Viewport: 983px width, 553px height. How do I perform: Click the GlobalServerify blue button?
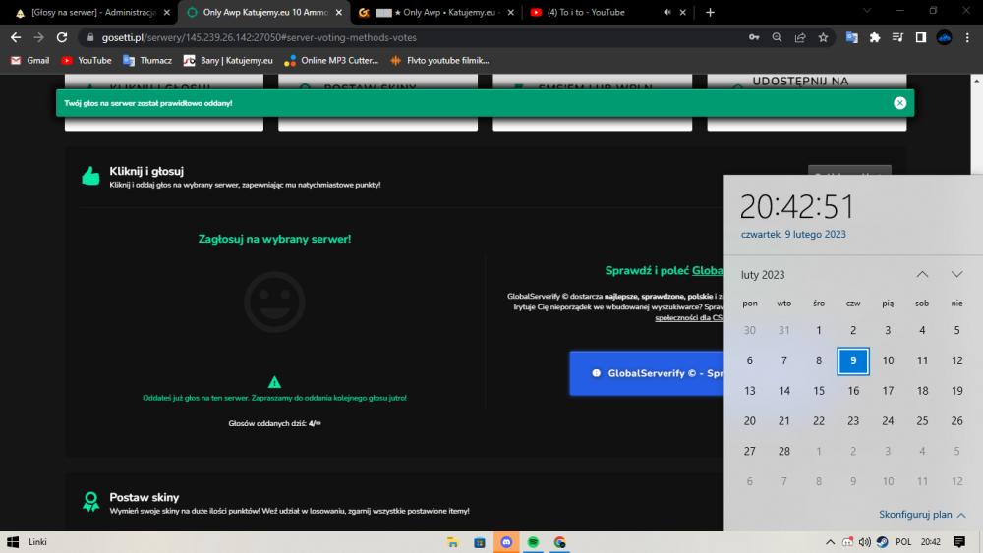click(x=647, y=373)
